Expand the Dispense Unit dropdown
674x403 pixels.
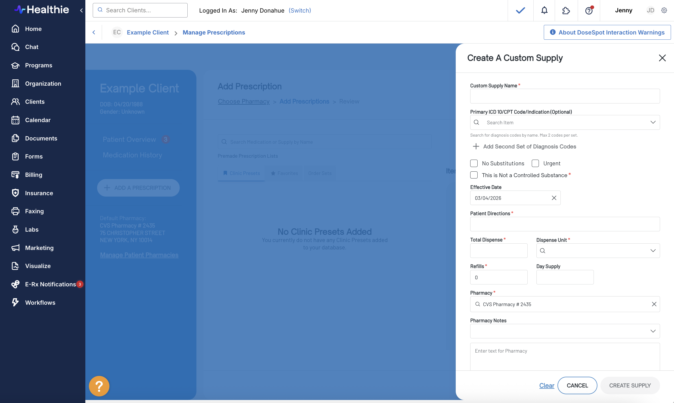click(653, 251)
